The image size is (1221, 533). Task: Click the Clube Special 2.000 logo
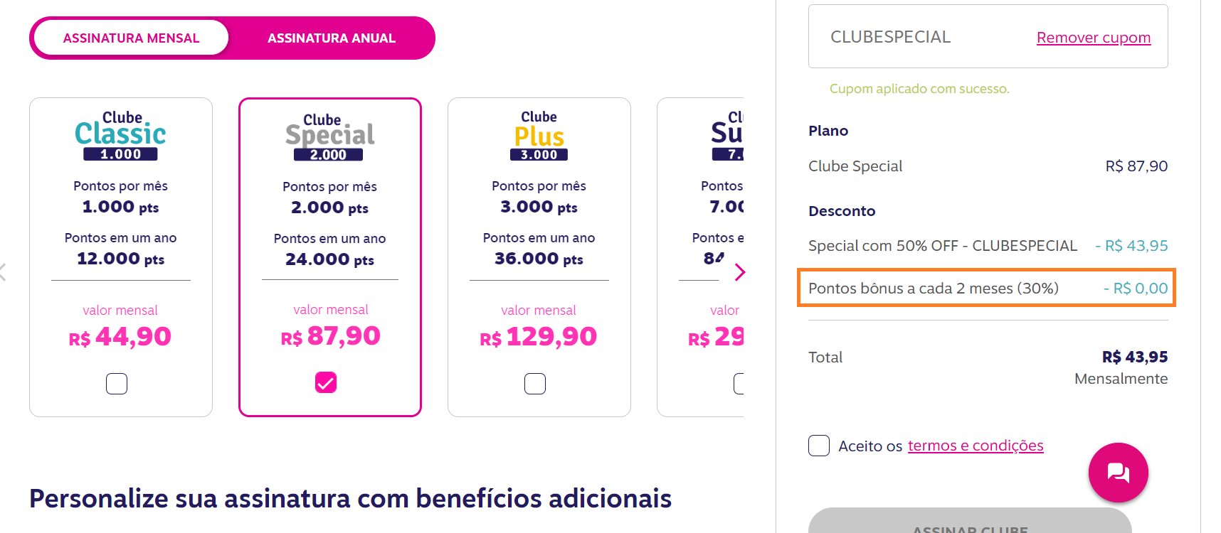[329, 136]
